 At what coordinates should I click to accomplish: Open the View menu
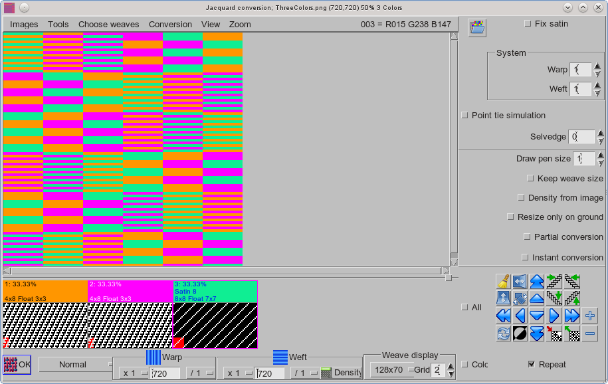[x=211, y=25]
